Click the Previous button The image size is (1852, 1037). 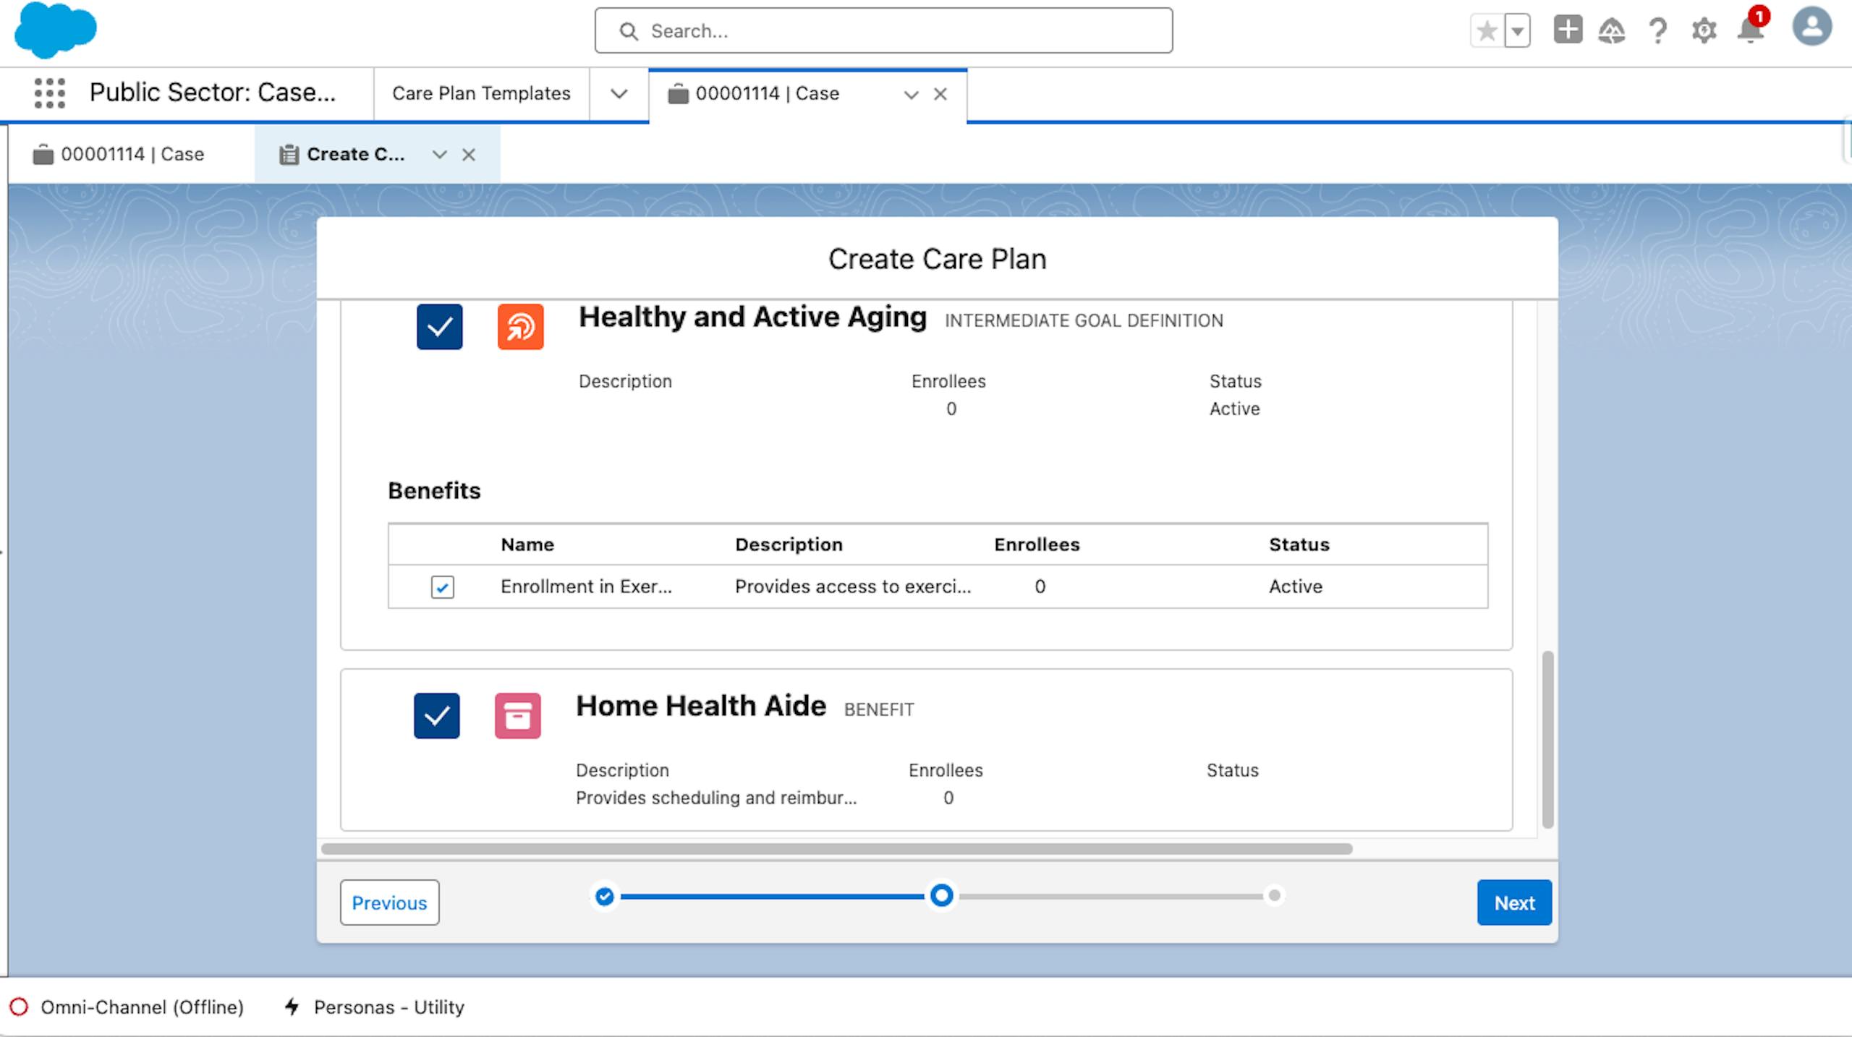(389, 902)
